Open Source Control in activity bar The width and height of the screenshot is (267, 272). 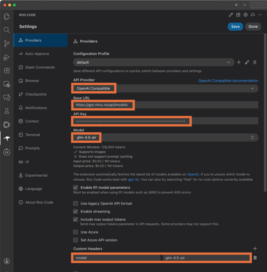7,44
